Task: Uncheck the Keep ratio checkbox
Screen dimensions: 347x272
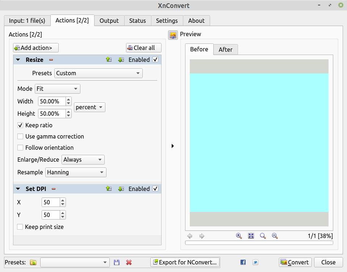Action: click(21, 126)
